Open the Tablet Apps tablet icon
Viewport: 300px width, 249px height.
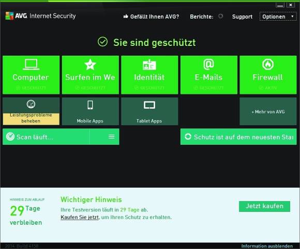149,105
